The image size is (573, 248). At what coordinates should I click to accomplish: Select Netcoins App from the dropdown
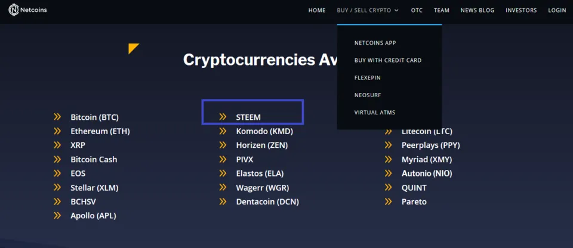click(375, 43)
